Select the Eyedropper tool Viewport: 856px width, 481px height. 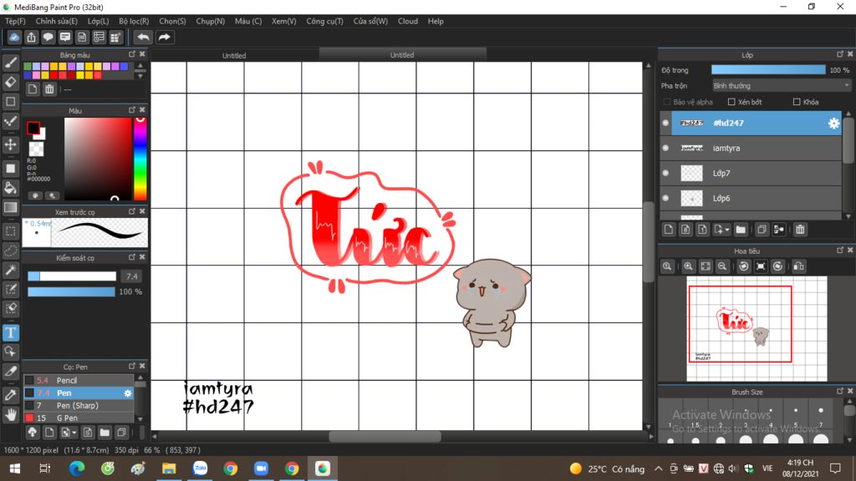(10, 395)
